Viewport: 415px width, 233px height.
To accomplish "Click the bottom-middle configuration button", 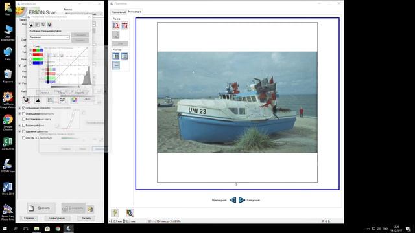I will pyautogui.click(x=57, y=218).
